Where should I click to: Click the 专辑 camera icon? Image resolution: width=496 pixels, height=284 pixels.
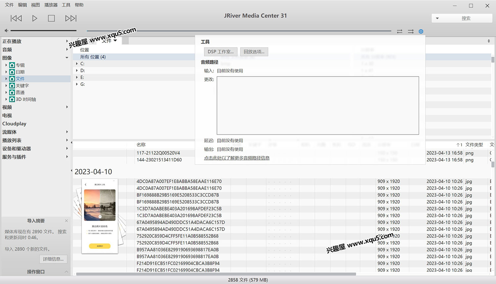(12, 65)
